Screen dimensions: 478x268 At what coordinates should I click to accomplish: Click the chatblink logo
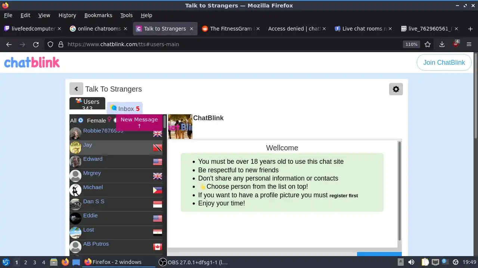32,62
